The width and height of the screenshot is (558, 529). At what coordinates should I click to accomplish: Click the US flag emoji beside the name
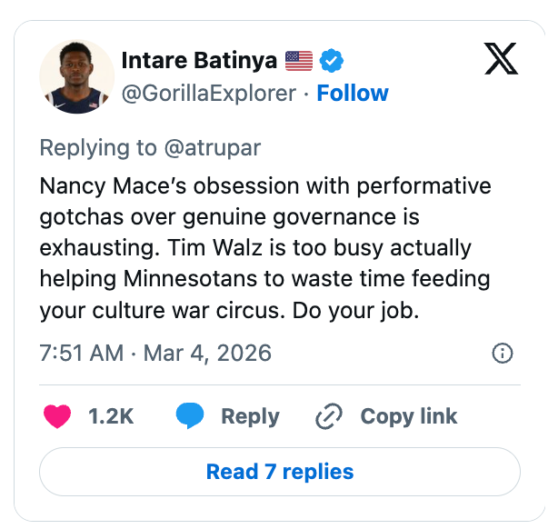(298, 61)
